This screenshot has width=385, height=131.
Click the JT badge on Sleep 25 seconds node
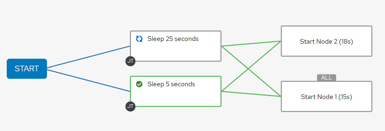pyautogui.click(x=130, y=61)
